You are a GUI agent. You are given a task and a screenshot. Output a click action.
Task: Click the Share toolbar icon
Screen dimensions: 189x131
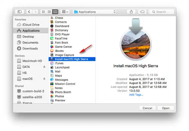tap(131, 12)
